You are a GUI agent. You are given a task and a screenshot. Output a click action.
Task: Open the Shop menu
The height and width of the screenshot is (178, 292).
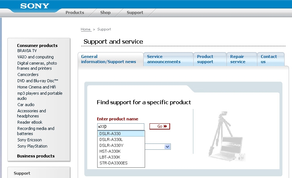[105, 12]
